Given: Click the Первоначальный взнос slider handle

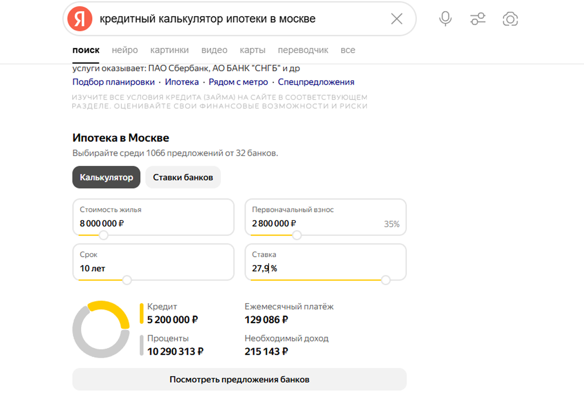Looking at the screenshot, I should click(x=296, y=235).
